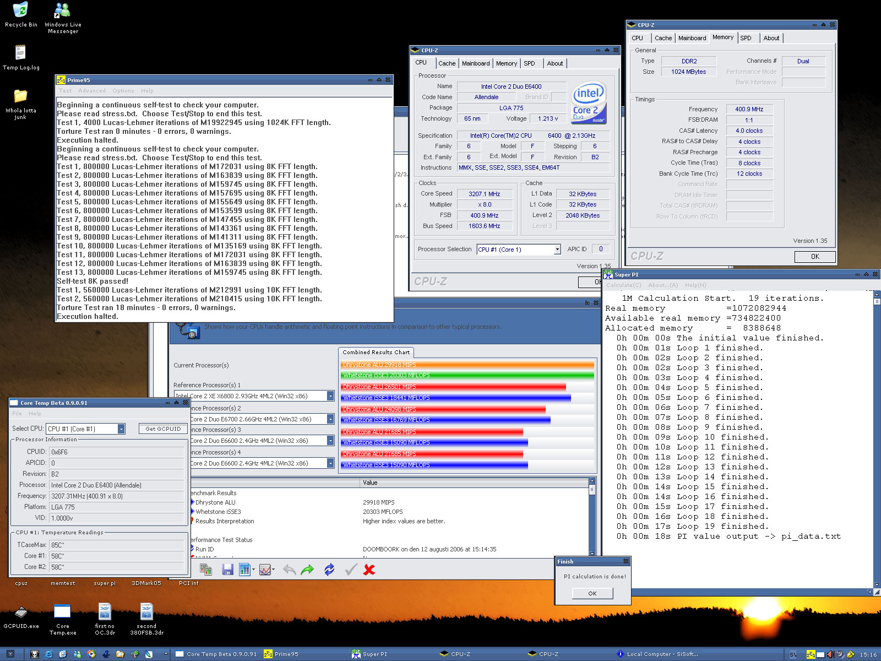
Task: Expand Core 2 XE X6800 reference processor dropdown
Action: click(x=330, y=396)
